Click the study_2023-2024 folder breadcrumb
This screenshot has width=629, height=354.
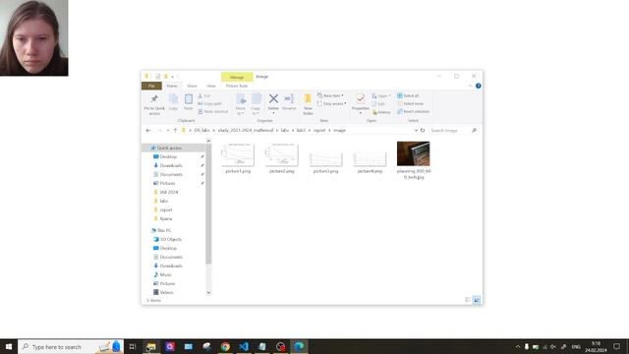(245, 131)
